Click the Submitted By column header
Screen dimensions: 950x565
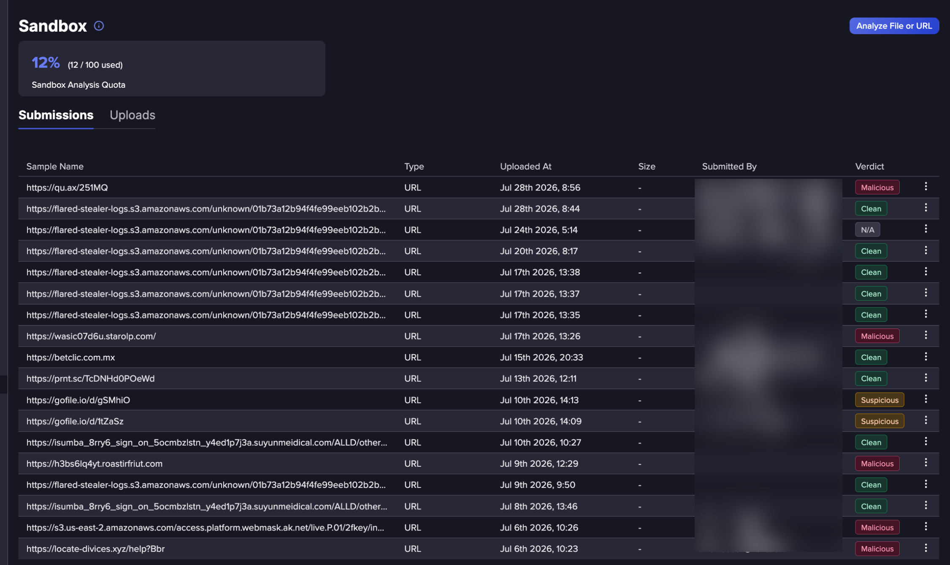point(729,167)
